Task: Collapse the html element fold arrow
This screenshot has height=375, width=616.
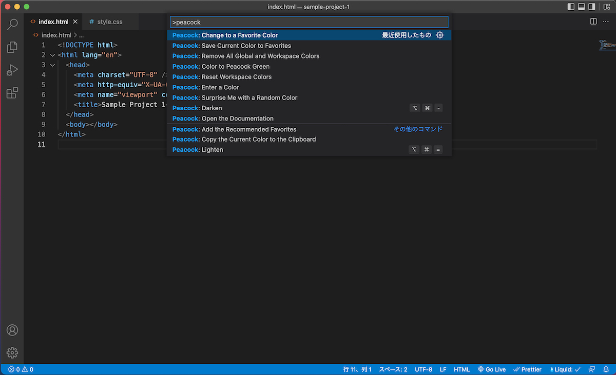Action: (52, 54)
